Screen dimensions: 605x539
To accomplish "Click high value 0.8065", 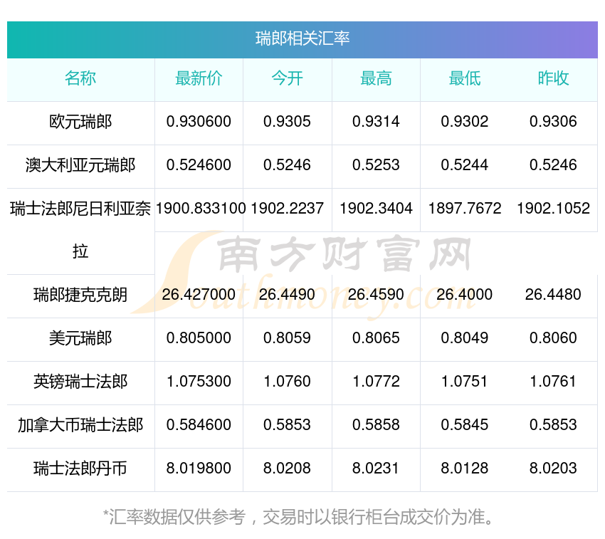I will (376, 338).
